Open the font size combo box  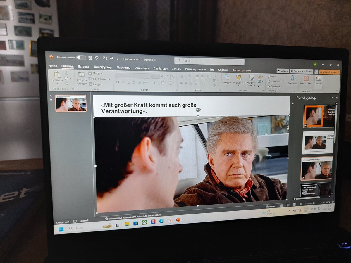coord(155,76)
